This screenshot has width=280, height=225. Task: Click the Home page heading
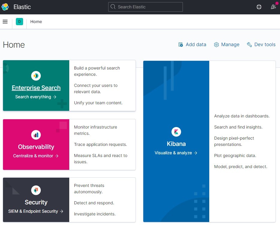click(x=14, y=45)
